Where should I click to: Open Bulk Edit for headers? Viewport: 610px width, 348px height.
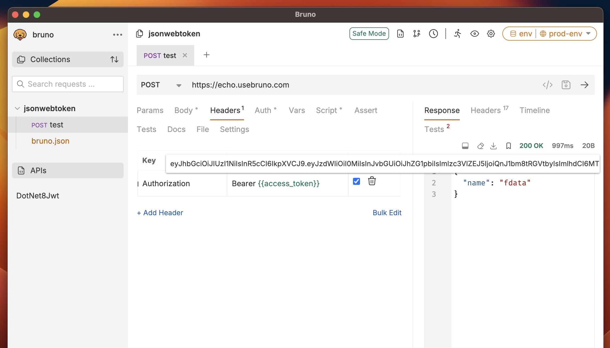click(387, 213)
